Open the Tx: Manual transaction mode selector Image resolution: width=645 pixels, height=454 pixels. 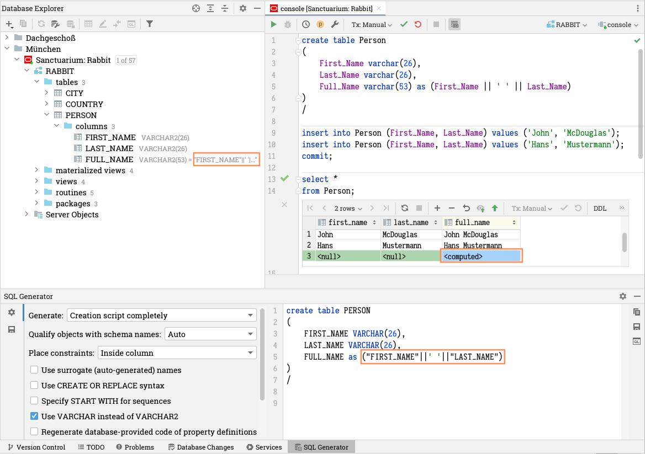[x=372, y=25]
